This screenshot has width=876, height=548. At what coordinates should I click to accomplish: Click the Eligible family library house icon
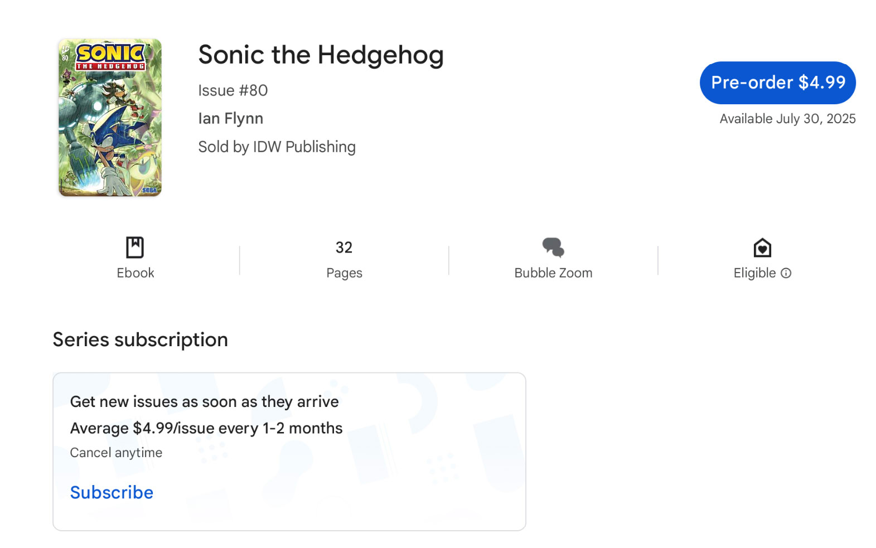click(x=762, y=248)
